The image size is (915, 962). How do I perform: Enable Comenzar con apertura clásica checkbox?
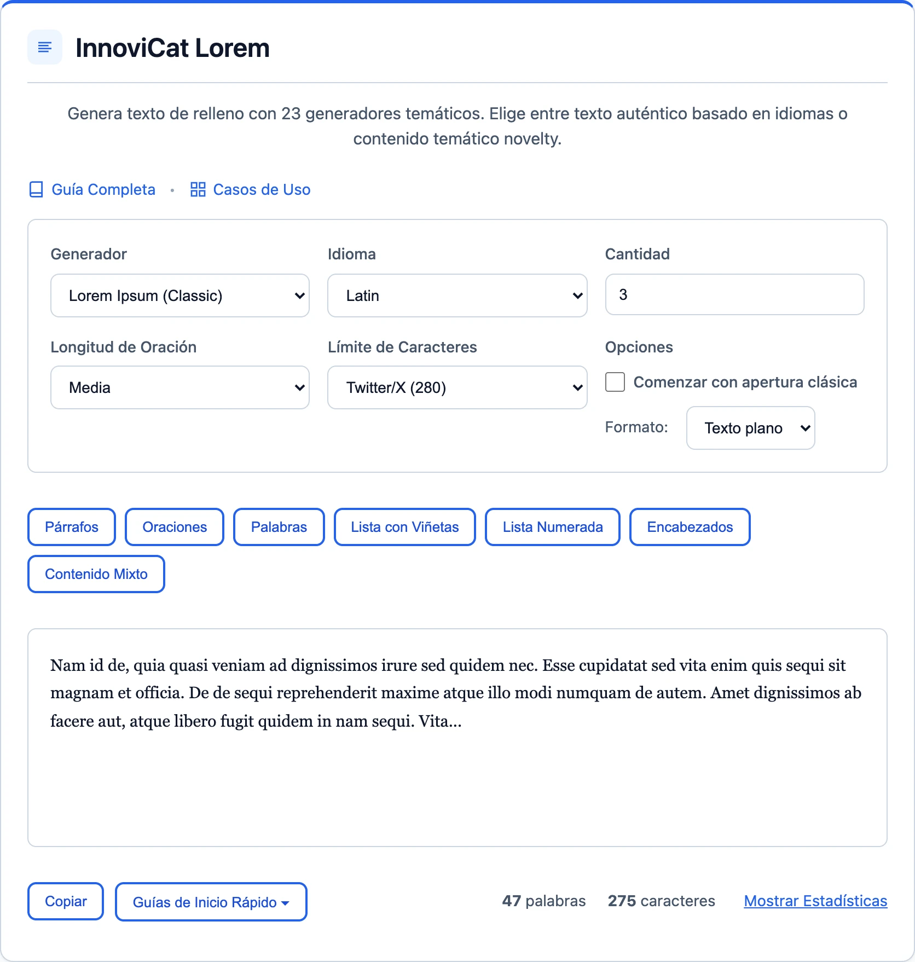click(615, 382)
